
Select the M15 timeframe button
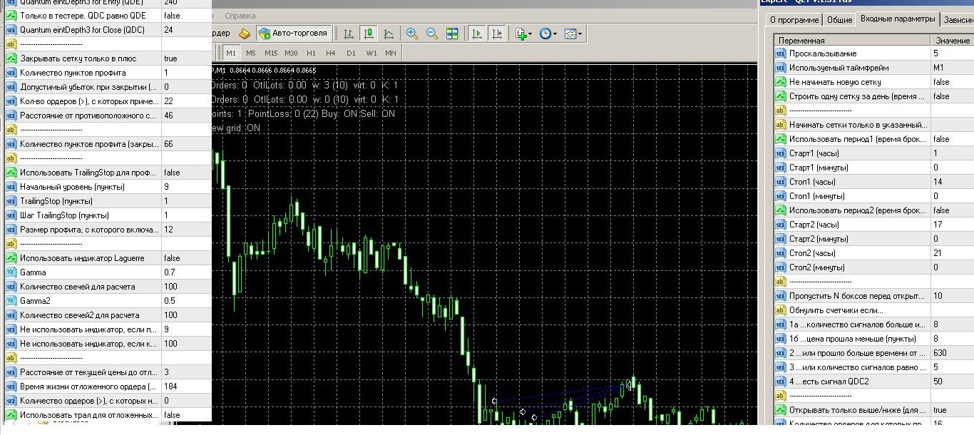pos(271,53)
